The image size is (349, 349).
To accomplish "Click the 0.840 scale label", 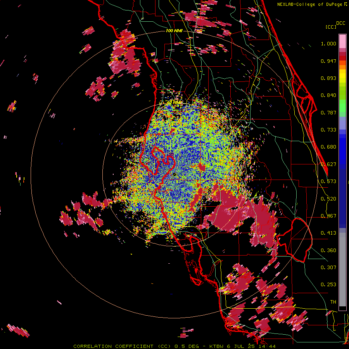I will click(328, 95).
